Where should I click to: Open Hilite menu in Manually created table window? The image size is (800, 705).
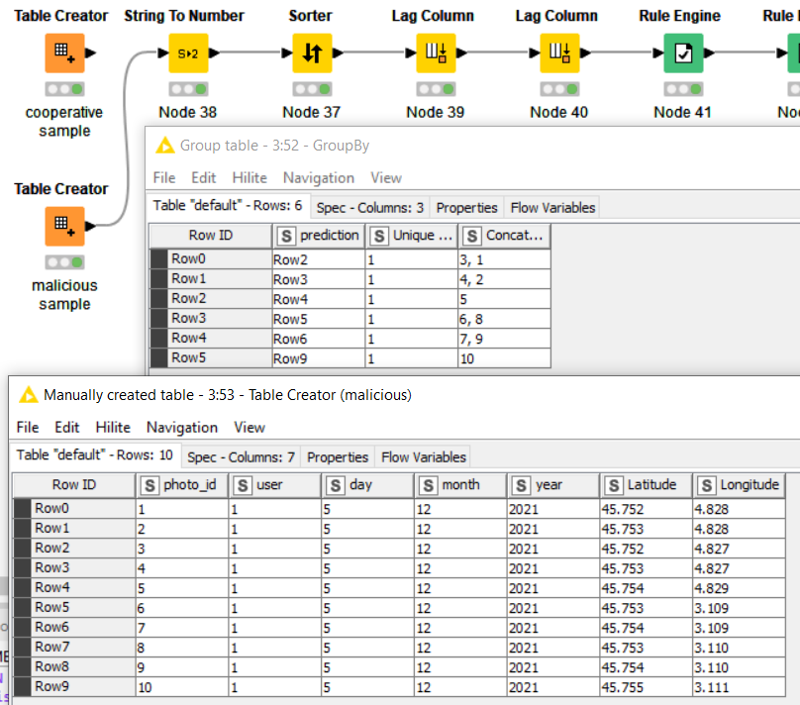(x=113, y=428)
